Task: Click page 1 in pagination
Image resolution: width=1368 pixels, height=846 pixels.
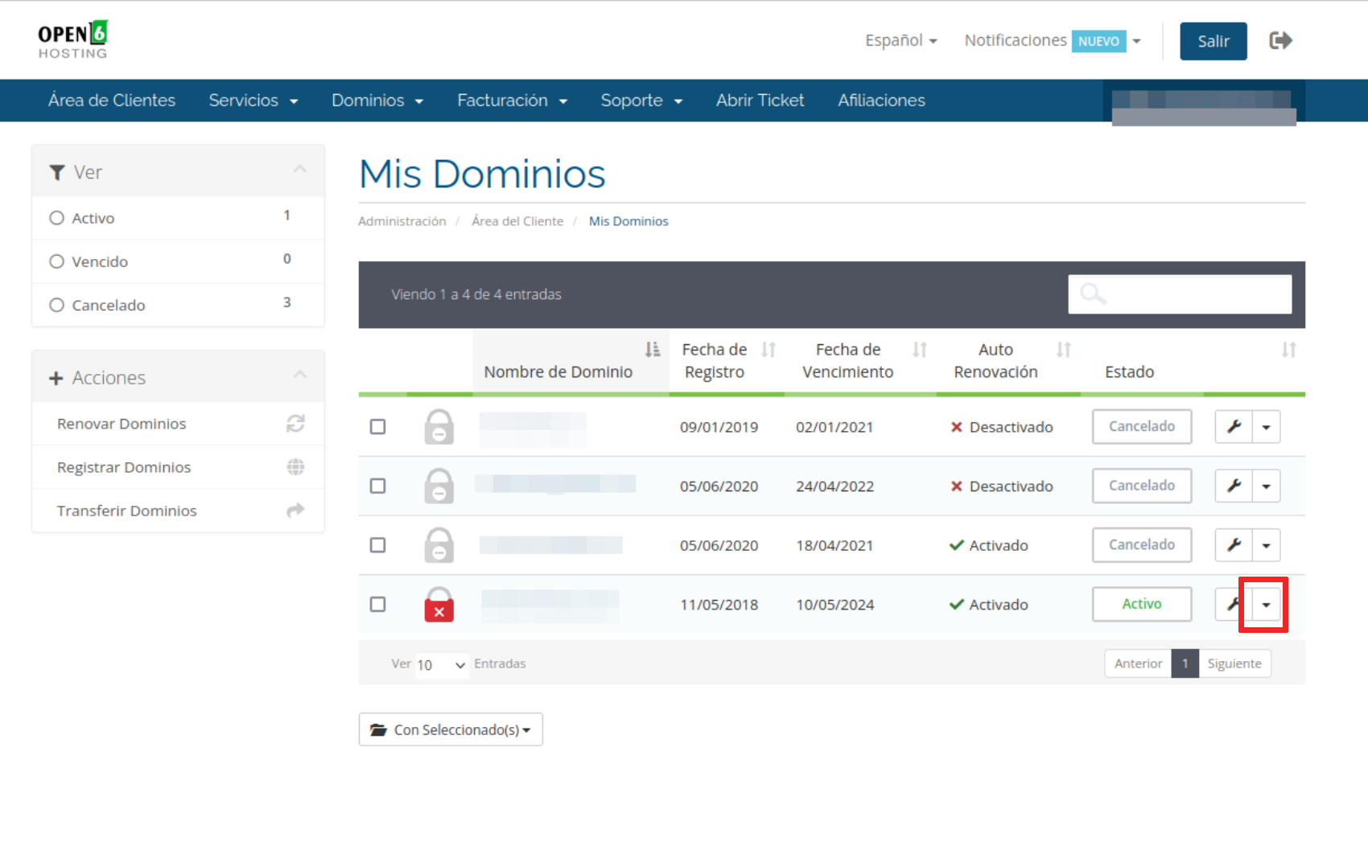Action: click(1185, 663)
